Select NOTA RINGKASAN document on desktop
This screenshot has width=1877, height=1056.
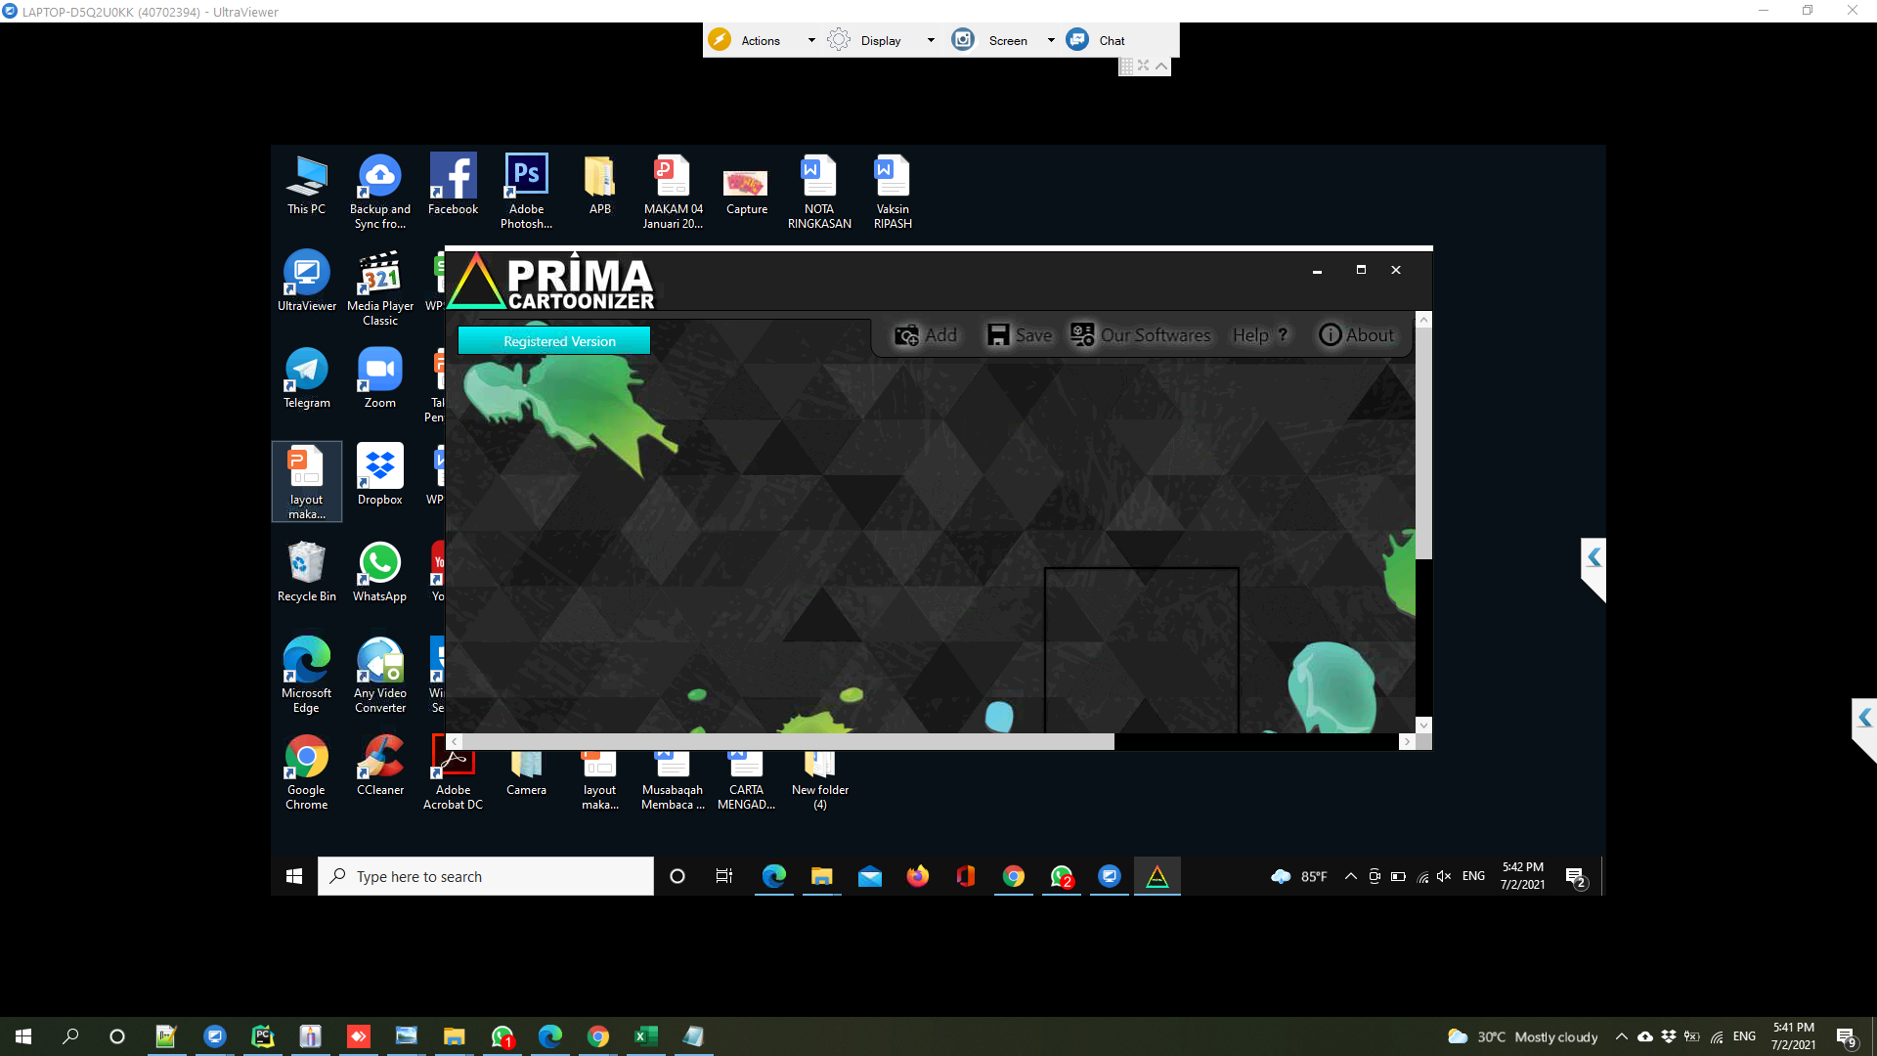point(819,191)
